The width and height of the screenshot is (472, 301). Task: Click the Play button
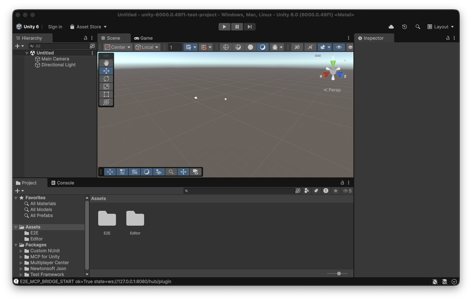[225, 27]
